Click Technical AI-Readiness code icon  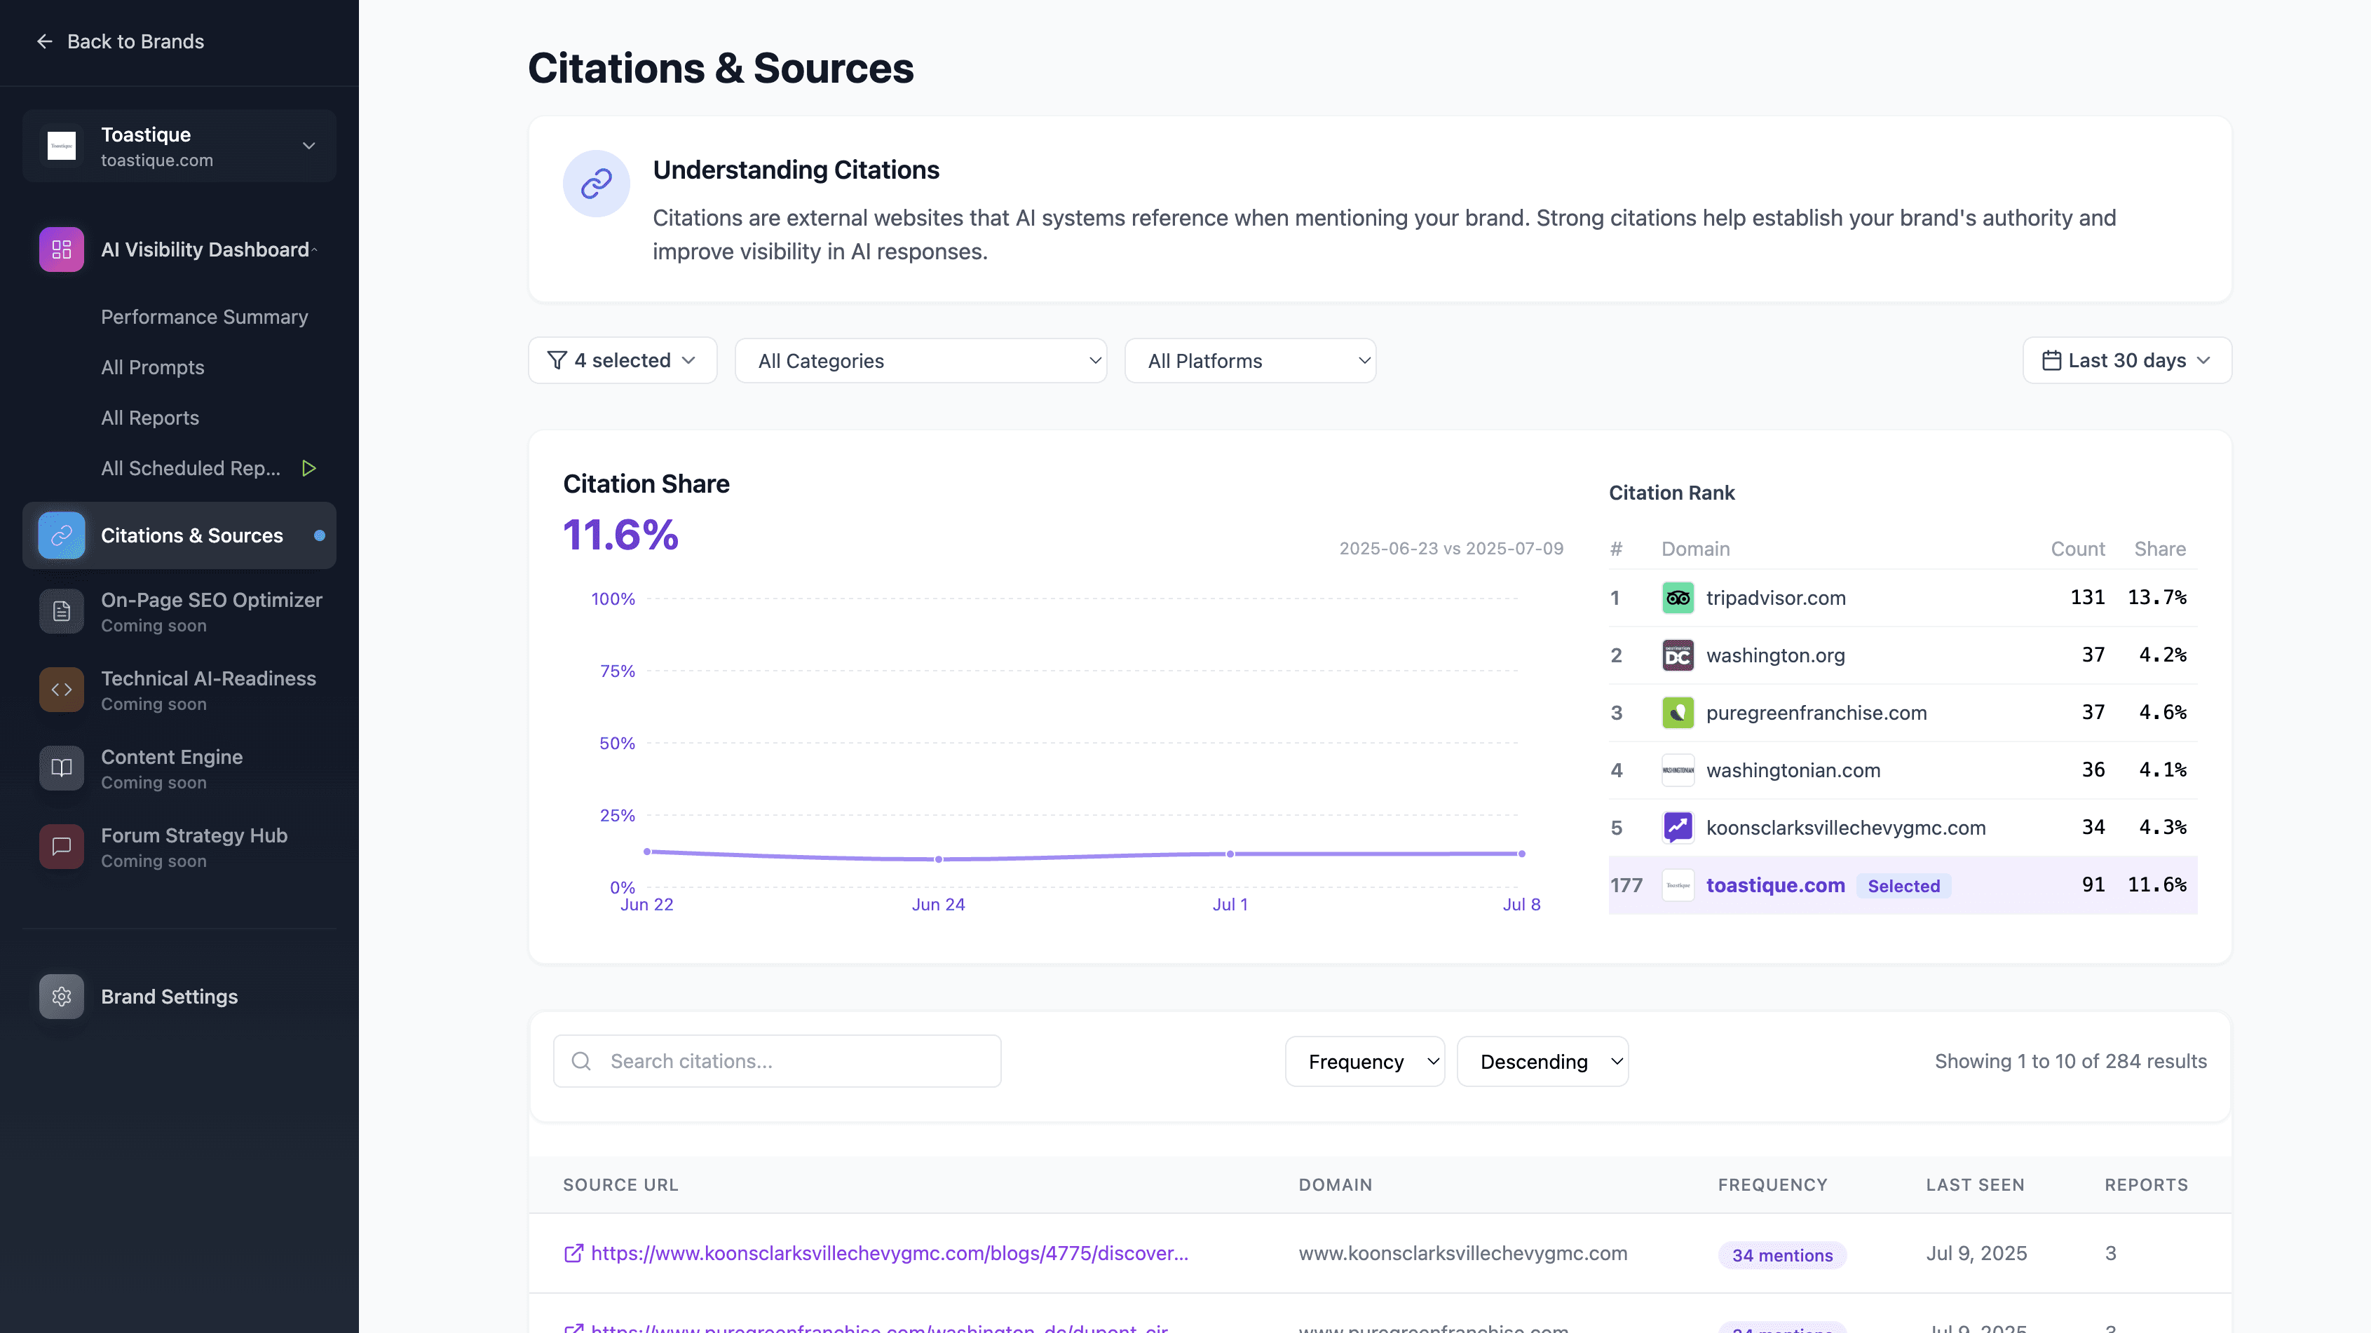[62, 690]
